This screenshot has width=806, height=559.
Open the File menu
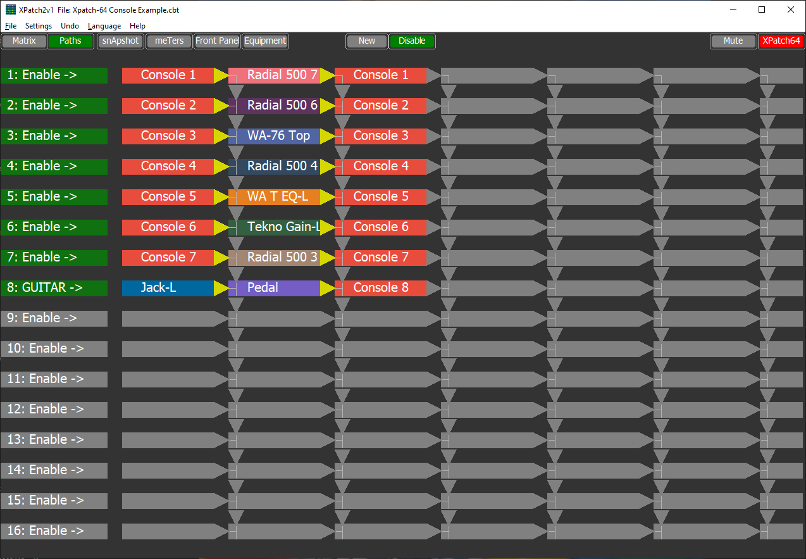pyautogui.click(x=11, y=26)
